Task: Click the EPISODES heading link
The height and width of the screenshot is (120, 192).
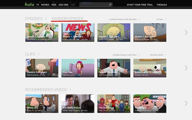Action: click(x=34, y=19)
